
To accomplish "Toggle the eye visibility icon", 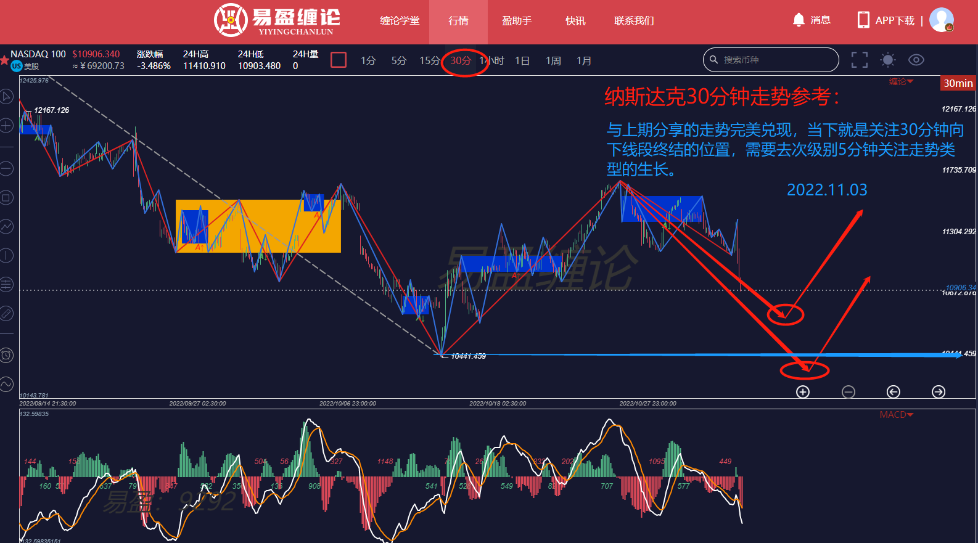I will [916, 60].
